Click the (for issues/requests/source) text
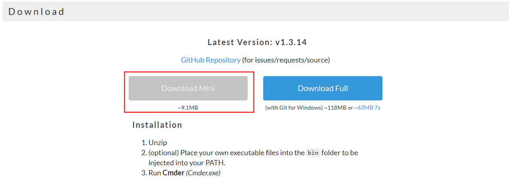512x181 pixels. click(286, 60)
